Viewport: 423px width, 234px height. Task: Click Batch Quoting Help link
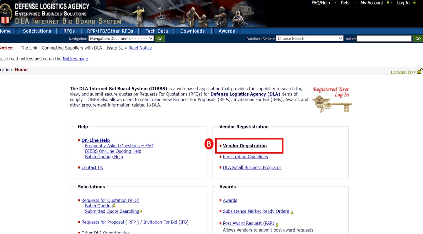104,157
